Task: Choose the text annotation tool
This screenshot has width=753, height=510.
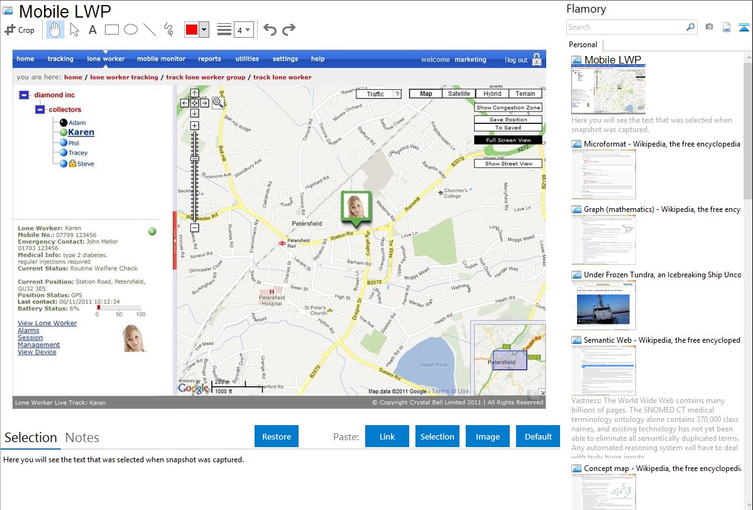Action: point(92,30)
